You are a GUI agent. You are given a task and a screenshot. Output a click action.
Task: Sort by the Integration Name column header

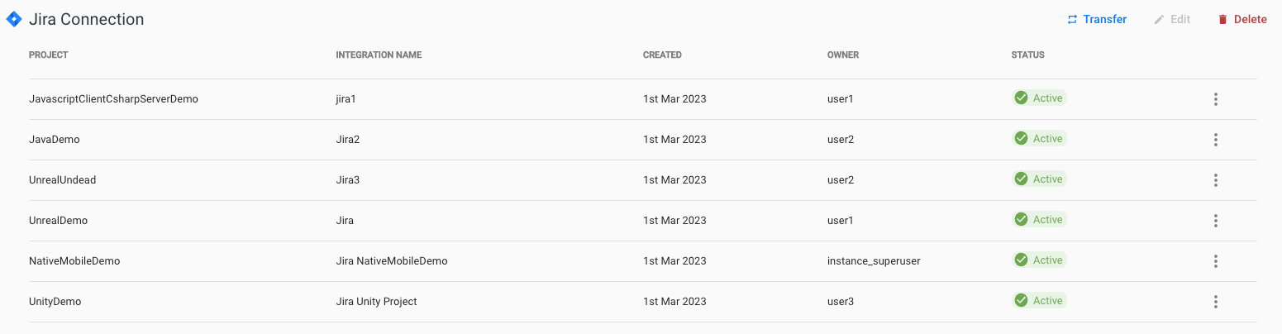[379, 55]
